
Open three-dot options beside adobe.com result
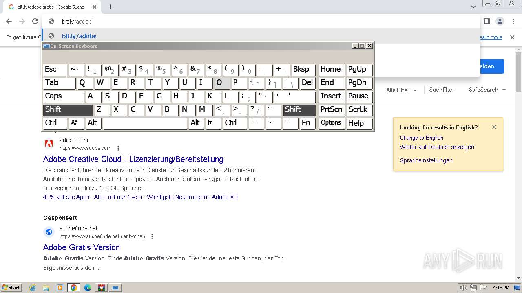118,148
